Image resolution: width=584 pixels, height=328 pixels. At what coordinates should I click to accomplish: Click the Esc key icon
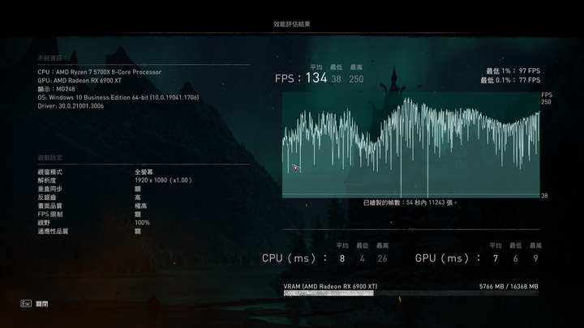click(x=26, y=304)
